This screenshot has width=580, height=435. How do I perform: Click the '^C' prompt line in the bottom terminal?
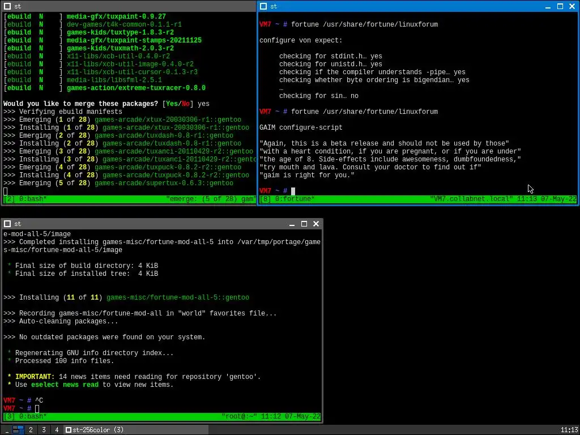point(23,400)
